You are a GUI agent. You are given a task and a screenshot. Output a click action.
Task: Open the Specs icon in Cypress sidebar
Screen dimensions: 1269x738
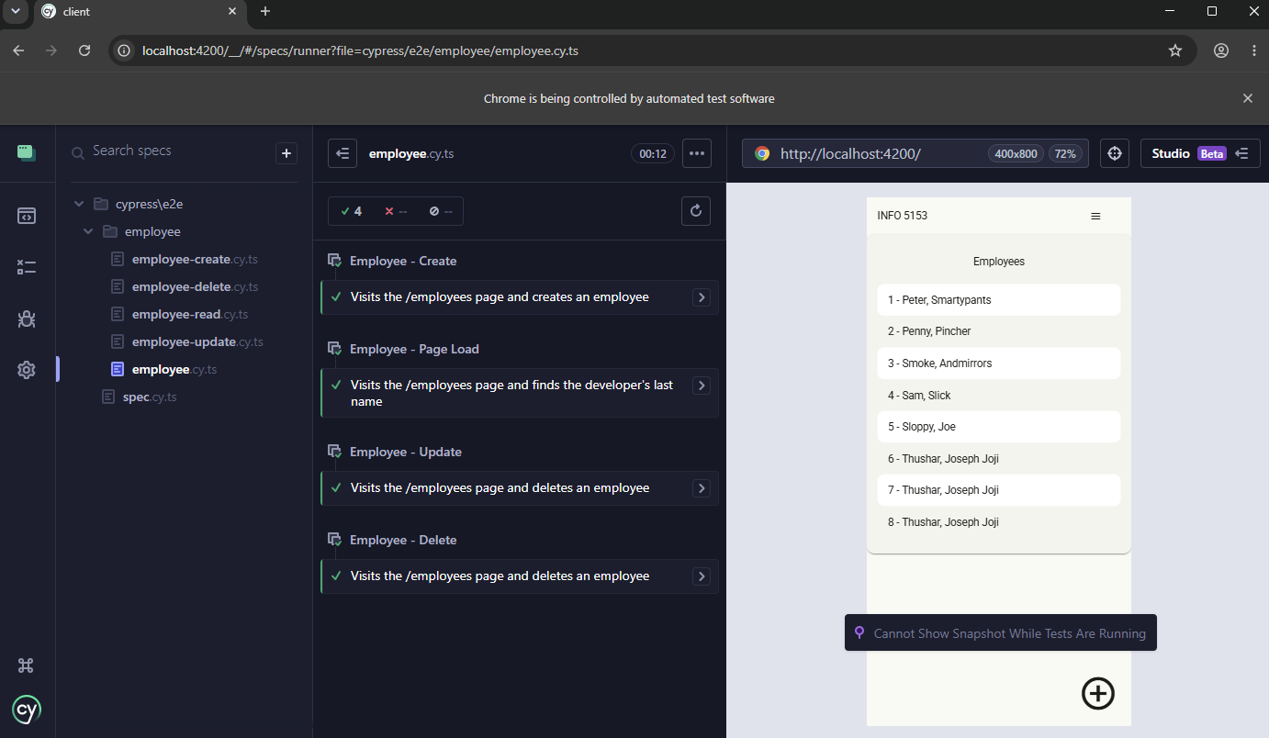click(27, 216)
